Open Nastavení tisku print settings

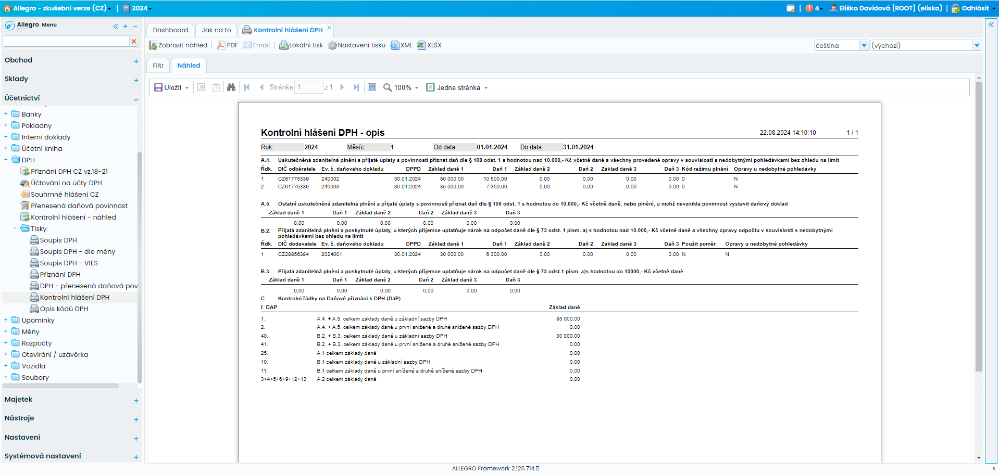pyautogui.click(x=357, y=45)
